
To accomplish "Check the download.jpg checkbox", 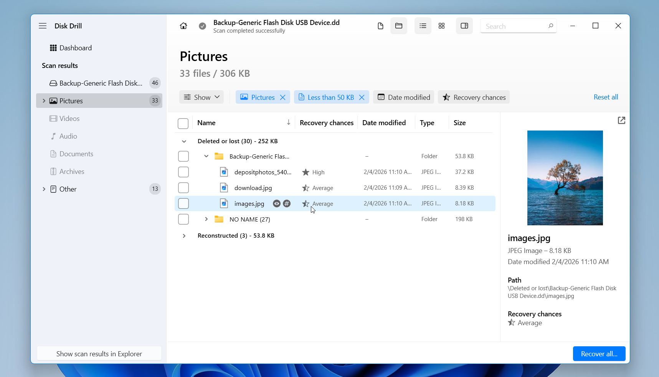I will (x=183, y=188).
